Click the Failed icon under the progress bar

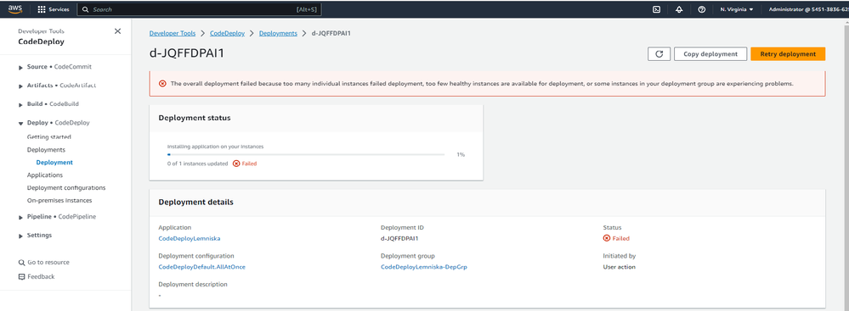pyautogui.click(x=236, y=164)
